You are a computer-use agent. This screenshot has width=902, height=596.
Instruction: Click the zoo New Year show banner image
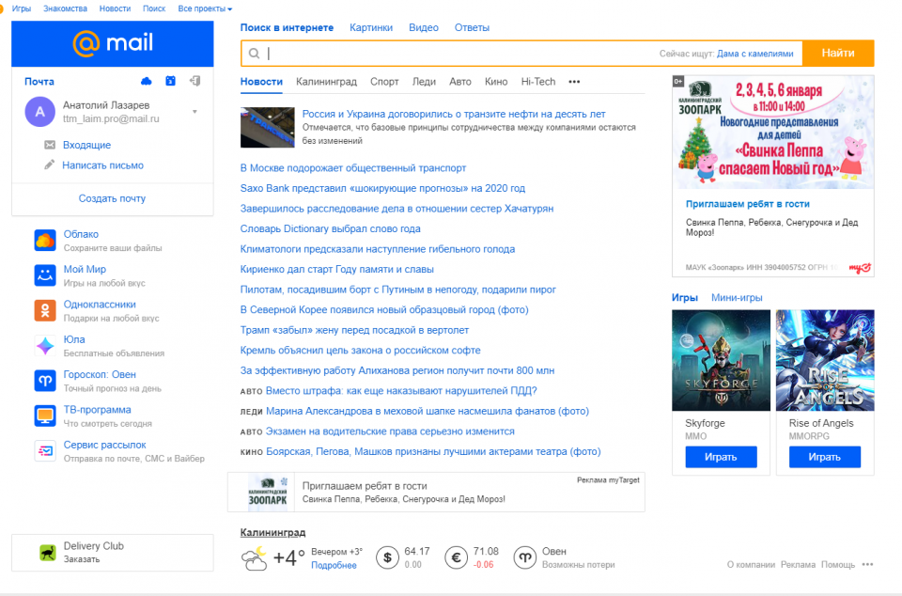pyautogui.click(x=773, y=133)
